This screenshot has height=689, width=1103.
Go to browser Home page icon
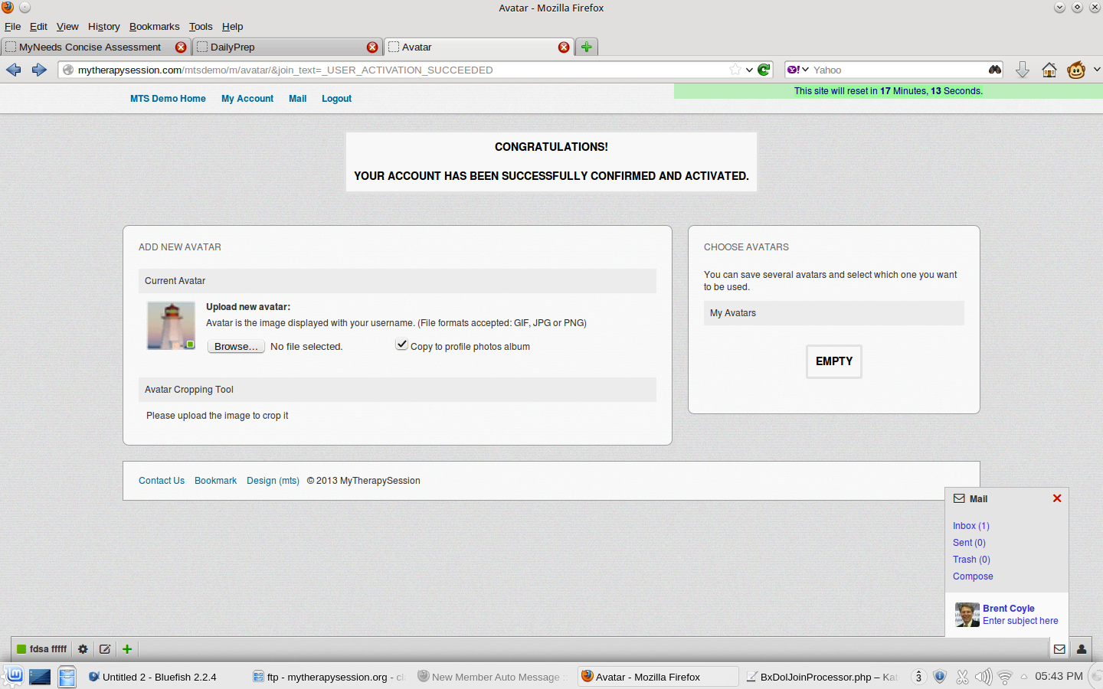tap(1049, 70)
